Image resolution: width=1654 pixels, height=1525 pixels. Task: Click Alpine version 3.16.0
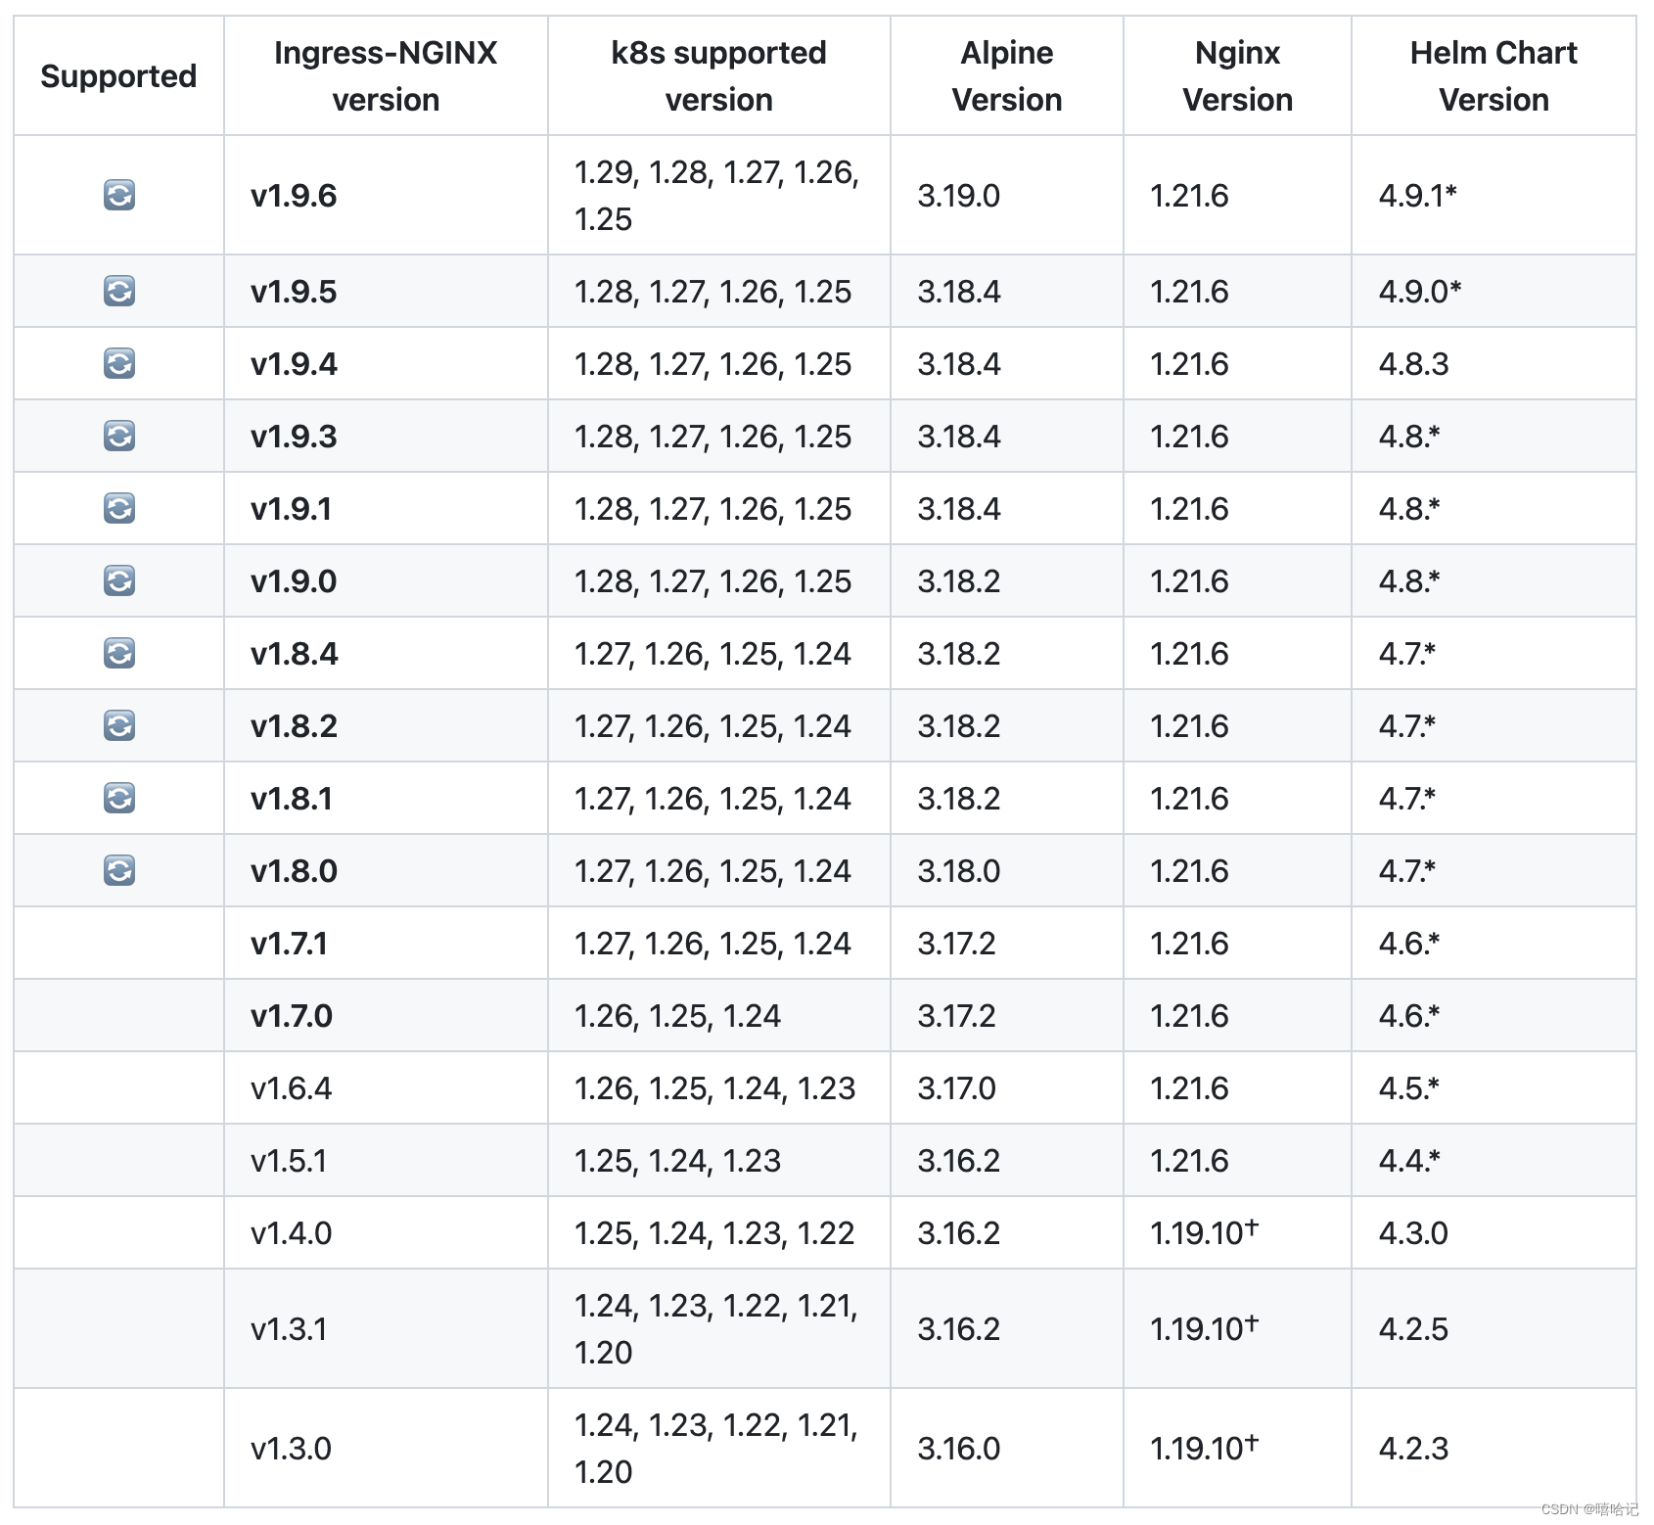pyautogui.click(x=958, y=1449)
